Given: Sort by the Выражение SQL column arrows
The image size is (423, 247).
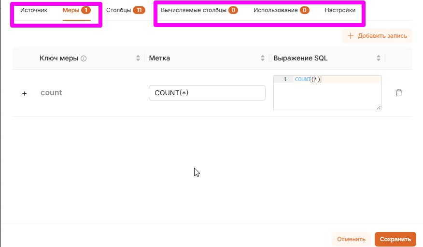Looking at the screenshot, I should click(x=379, y=58).
